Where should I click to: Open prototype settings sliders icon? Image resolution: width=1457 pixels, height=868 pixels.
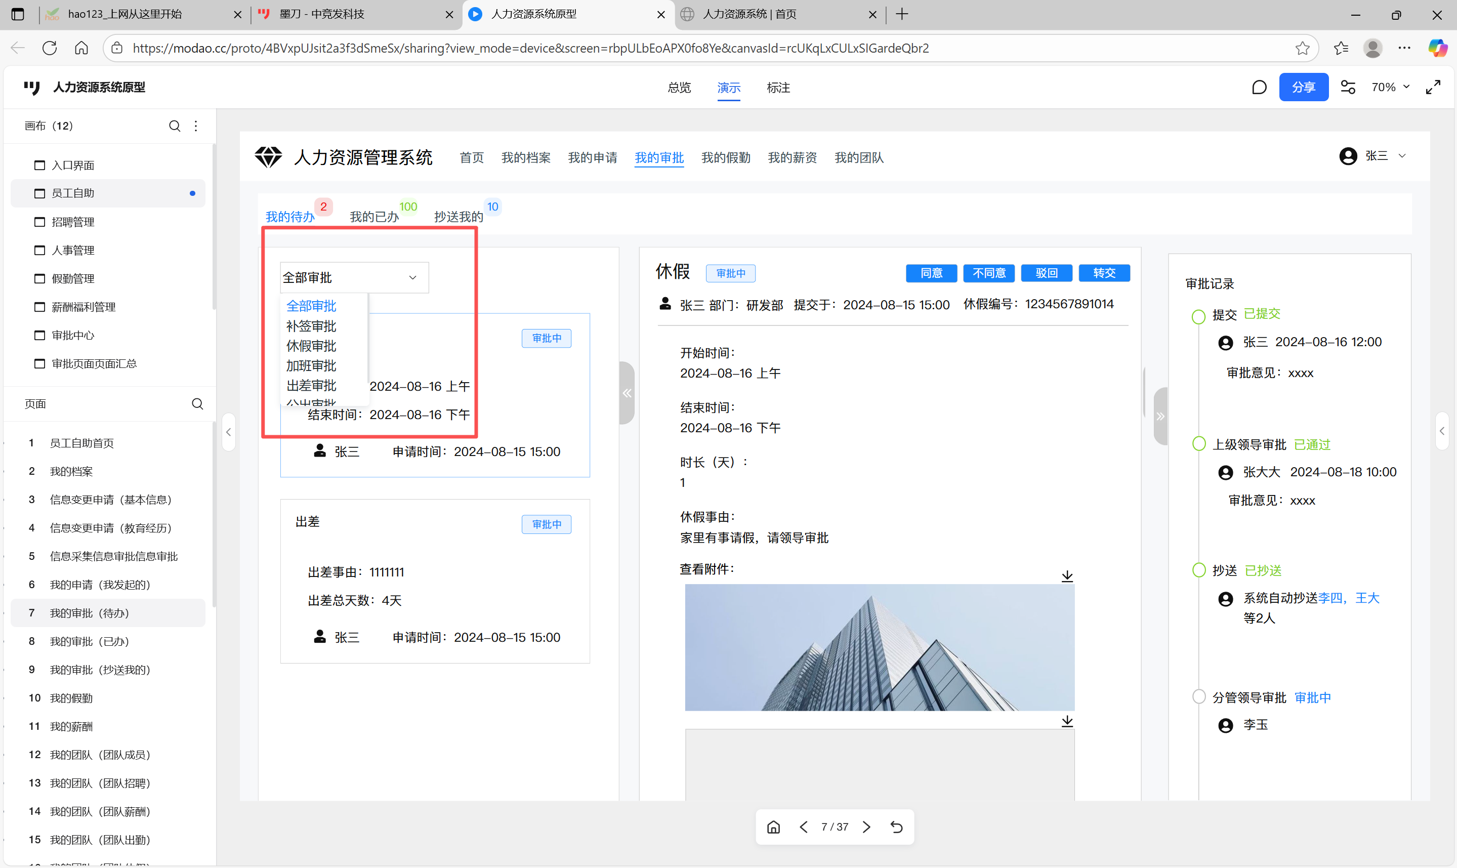click(1348, 87)
